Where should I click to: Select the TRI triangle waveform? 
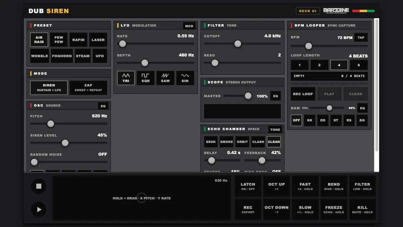pyautogui.click(x=126, y=78)
